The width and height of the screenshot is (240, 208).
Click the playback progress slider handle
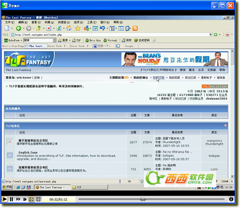143,199
